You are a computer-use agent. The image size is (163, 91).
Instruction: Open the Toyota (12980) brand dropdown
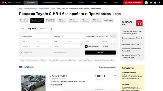(x=36, y=36)
